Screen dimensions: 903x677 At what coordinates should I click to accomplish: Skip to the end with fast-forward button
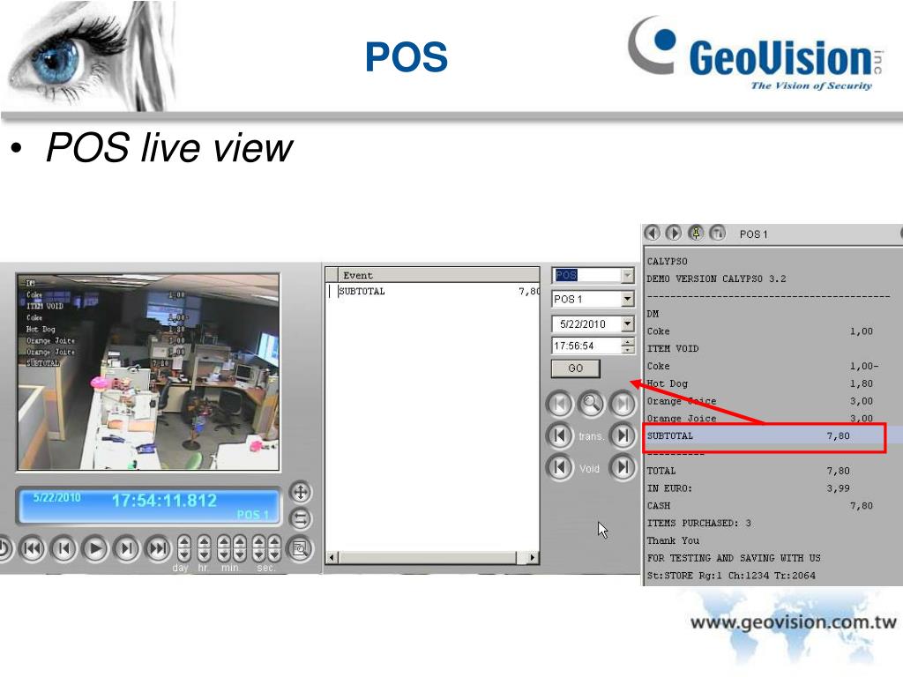(x=158, y=548)
